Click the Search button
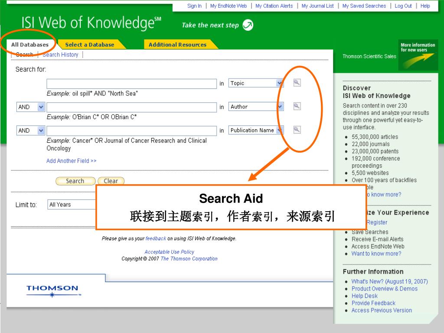 (x=75, y=181)
